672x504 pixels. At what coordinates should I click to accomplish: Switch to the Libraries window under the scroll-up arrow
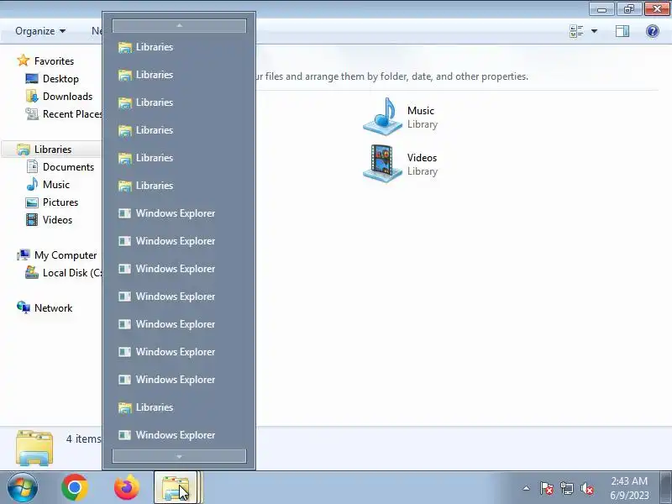click(179, 47)
